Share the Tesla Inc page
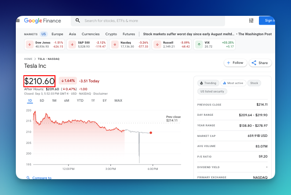 pyautogui.click(x=260, y=63)
